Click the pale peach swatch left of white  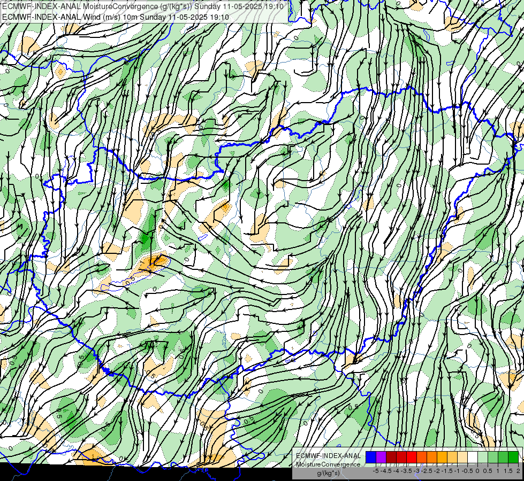462,457
